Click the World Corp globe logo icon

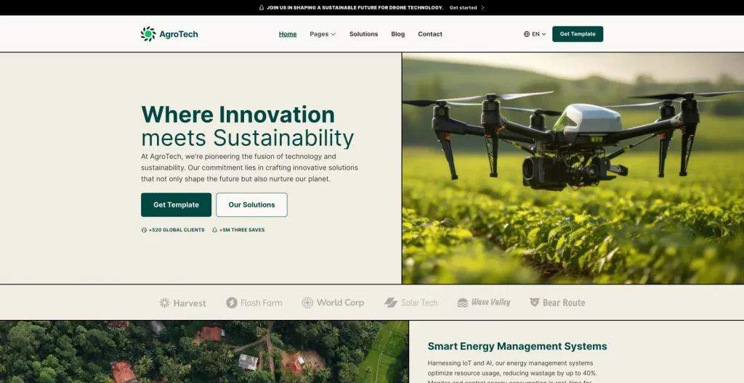pyautogui.click(x=307, y=302)
